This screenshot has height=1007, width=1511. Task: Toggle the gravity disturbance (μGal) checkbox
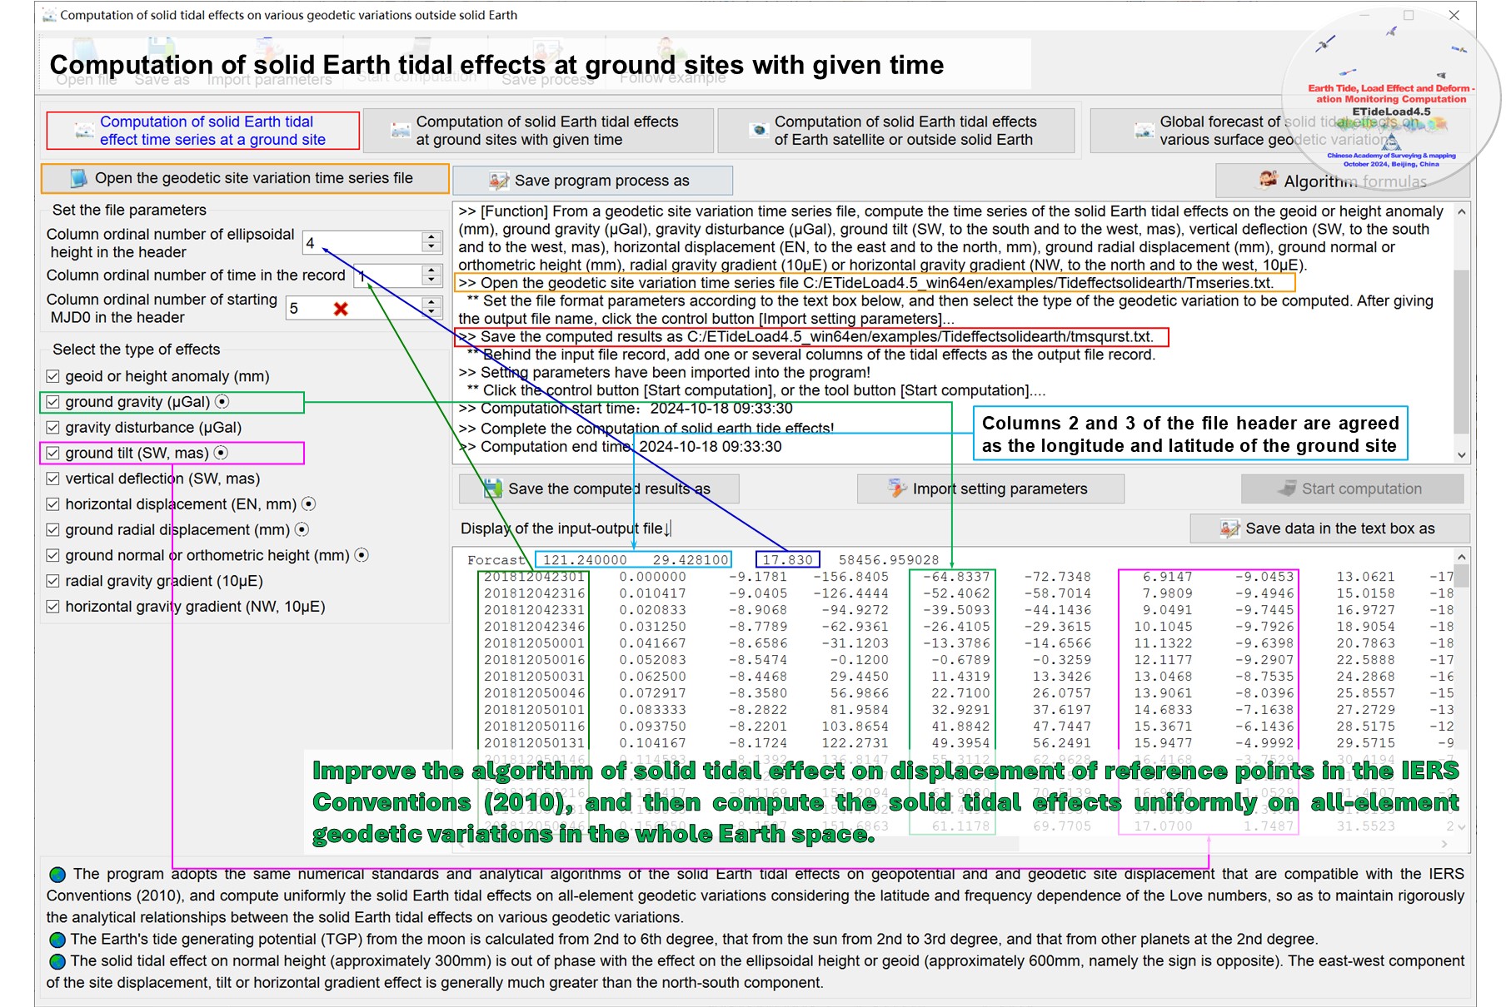coord(53,428)
